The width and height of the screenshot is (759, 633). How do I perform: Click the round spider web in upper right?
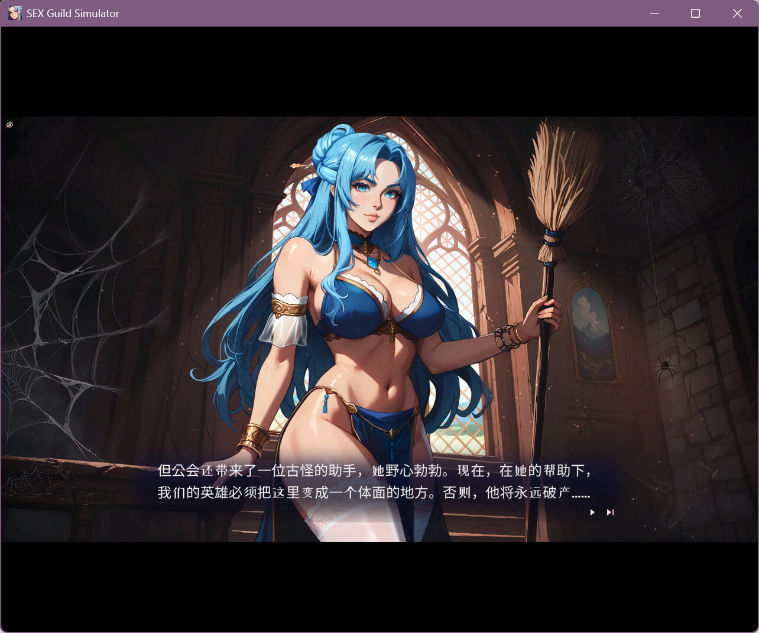(650, 174)
